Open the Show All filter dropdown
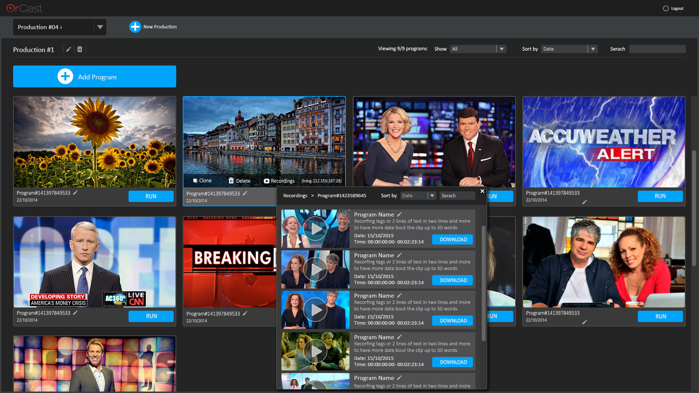The width and height of the screenshot is (699, 393). click(x=501, y=49)
